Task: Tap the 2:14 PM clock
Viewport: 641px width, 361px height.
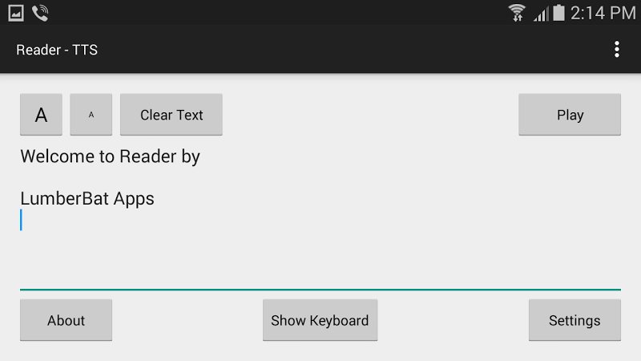Action: click(603, 12)
